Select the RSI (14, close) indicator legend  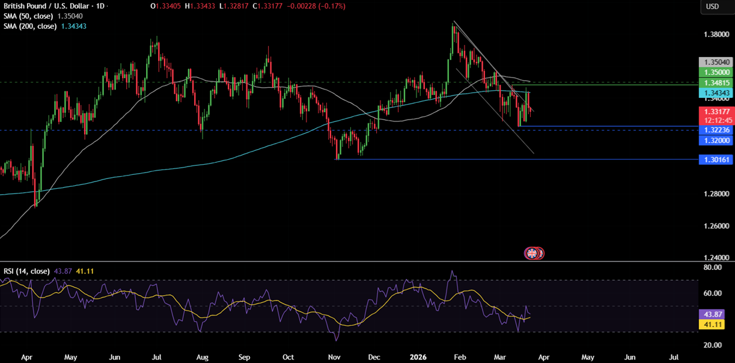[26, 271]
